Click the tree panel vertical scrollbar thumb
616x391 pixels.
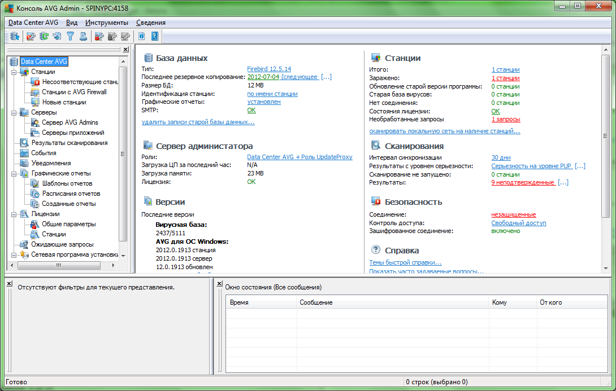[123, 153]
